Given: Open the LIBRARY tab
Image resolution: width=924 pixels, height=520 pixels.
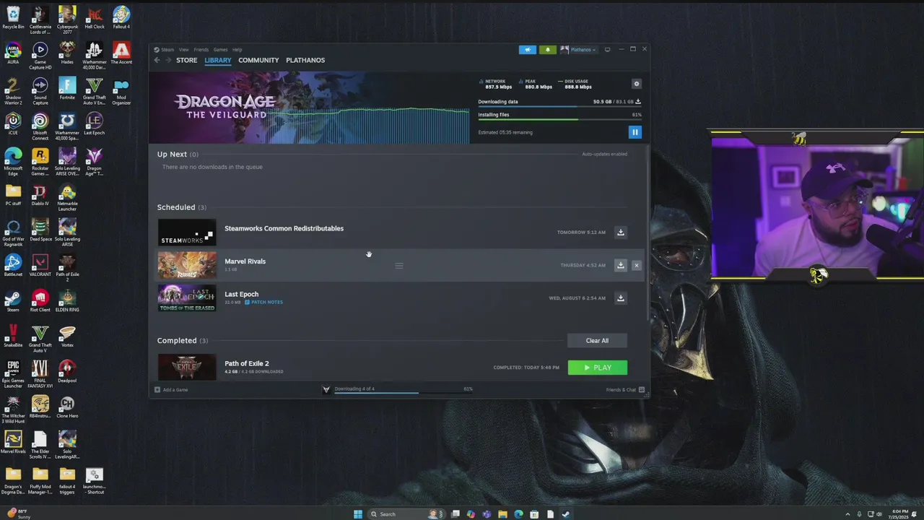Looking at the screenshot, I should tap(217, 60).
